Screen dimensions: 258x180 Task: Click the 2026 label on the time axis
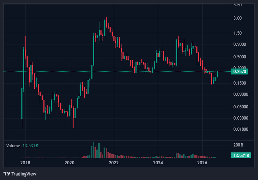[202, 163]
